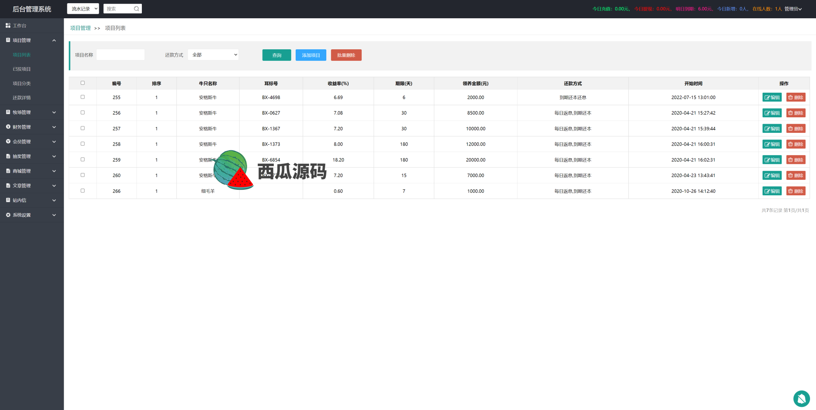Edit row 260 with 编辑 button
The width and height of the screenshot is (816, 410).
772,175
